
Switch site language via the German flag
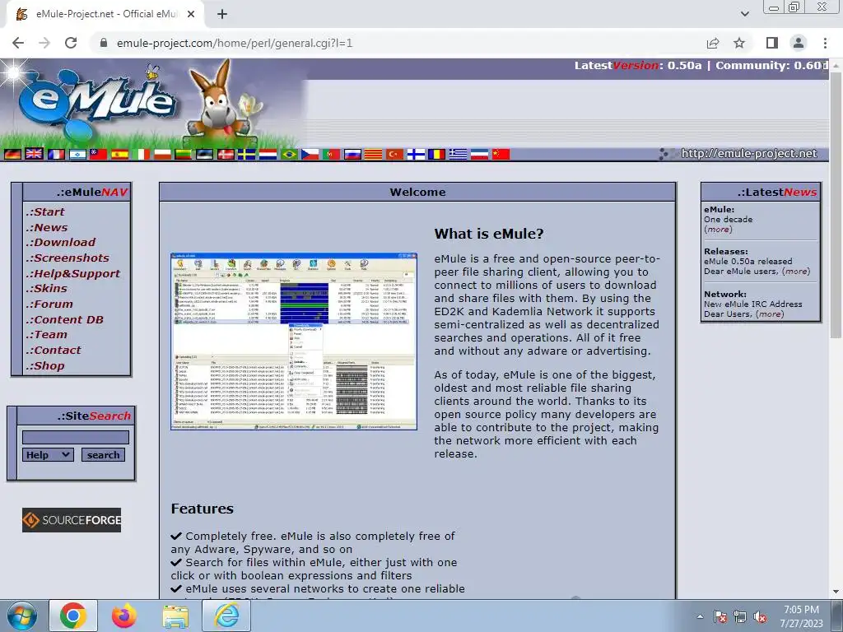point(12,154)
